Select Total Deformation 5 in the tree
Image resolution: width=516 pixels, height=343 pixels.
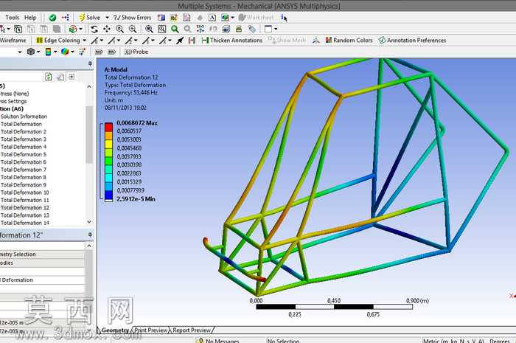24,154
